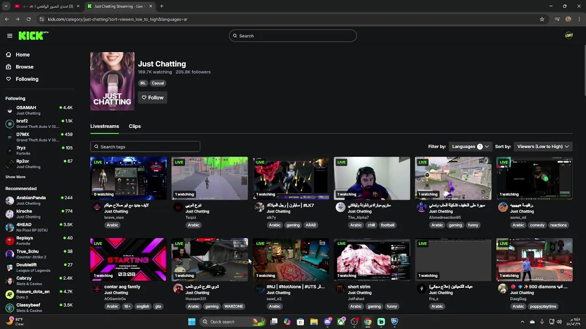The image size is (586, 329).
Task: Open The_Alpha7 stream thumbnail
Action: (372, 178)
